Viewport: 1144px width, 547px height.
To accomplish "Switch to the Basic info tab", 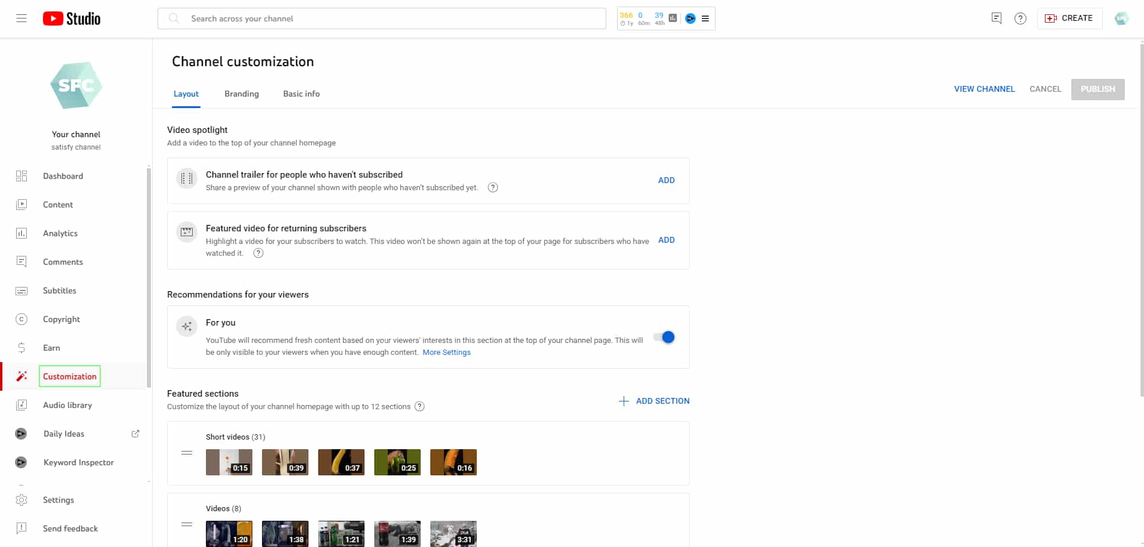I will tap(301, 94).
